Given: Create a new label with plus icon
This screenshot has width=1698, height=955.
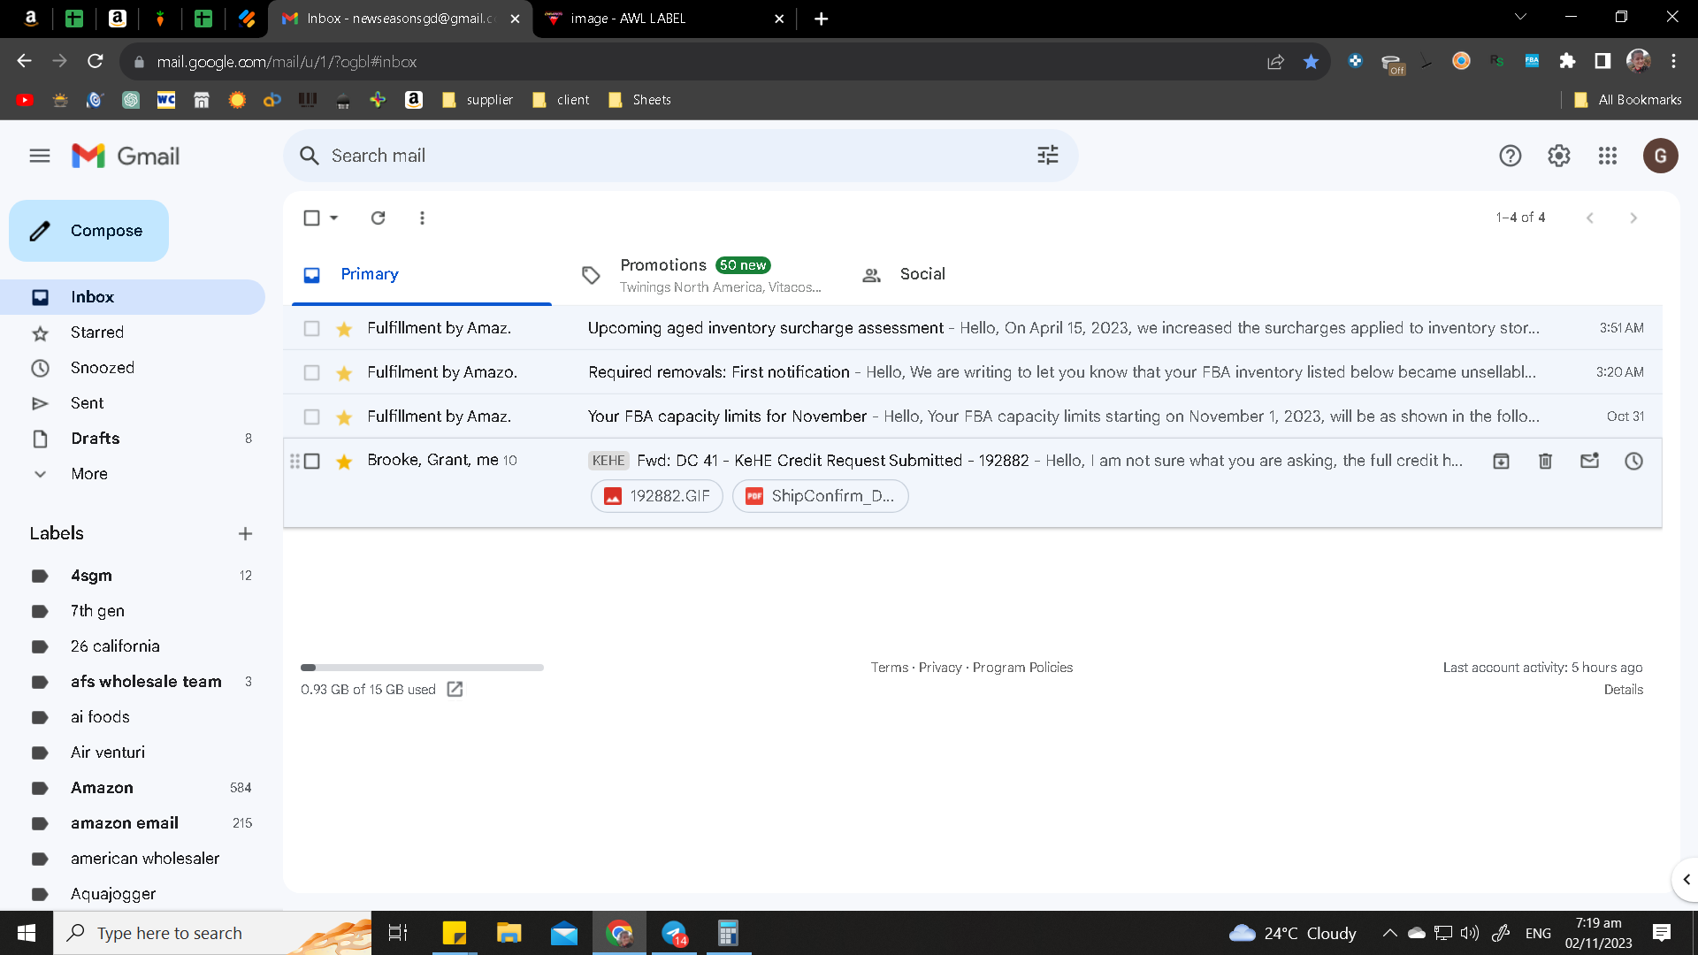Looking at the screenshot, I should click(x=246, y=533).
